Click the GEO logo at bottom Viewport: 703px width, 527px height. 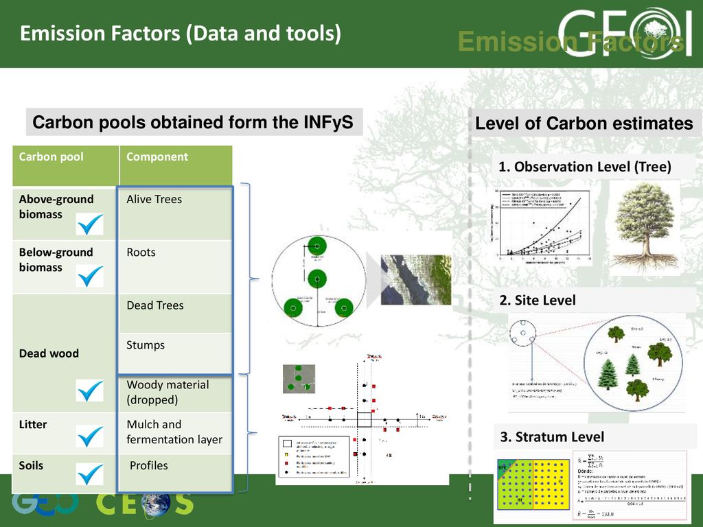coord(45,504)
